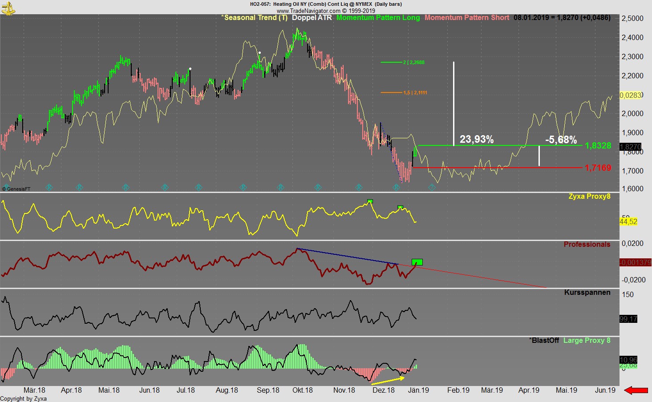Click the green signal box in Professionals panel
The image size is (652, 402).
(x=417, y=262)
